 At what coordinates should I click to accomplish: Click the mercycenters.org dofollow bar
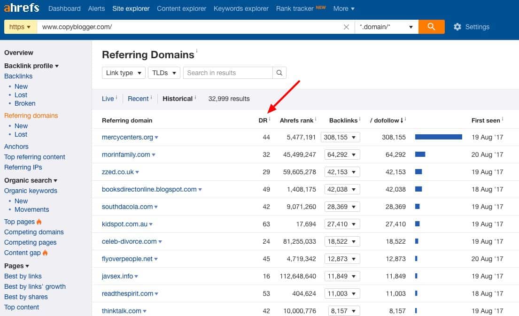tap(438, 137)
